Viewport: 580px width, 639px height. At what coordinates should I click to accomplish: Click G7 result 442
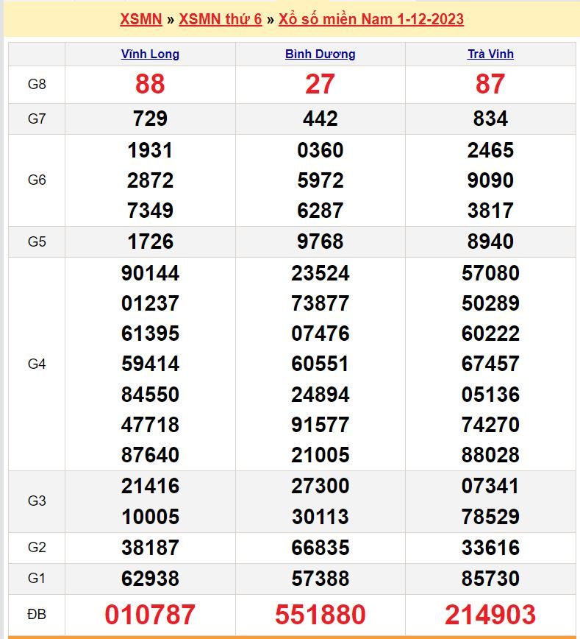coord(321,119)
